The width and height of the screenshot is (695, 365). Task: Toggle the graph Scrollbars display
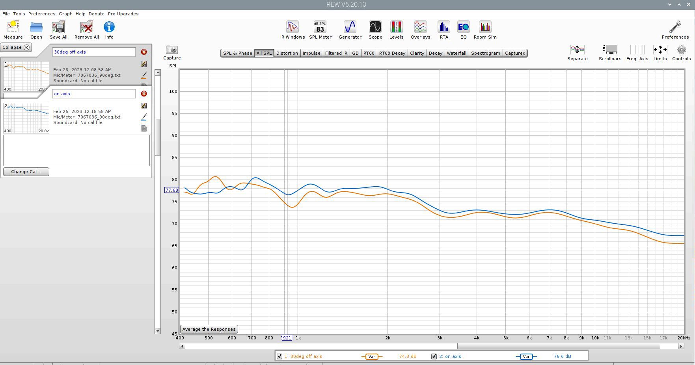(x=610, y=50)
